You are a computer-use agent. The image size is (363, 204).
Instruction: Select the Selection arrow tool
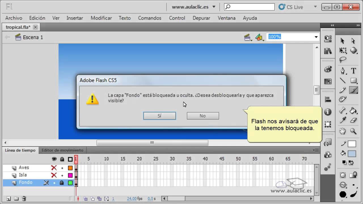tap(343, 41)
